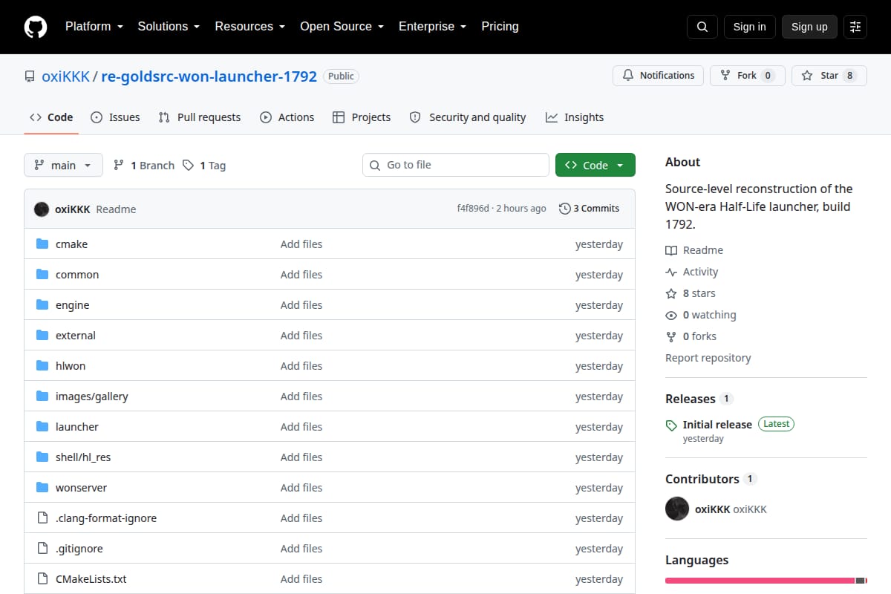Click the Sign up button
The height and width of the screenshot is (594, 891).
coord(809,27)
